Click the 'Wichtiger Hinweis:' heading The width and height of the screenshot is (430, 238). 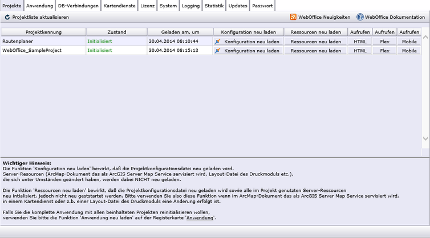click(27, 163)
